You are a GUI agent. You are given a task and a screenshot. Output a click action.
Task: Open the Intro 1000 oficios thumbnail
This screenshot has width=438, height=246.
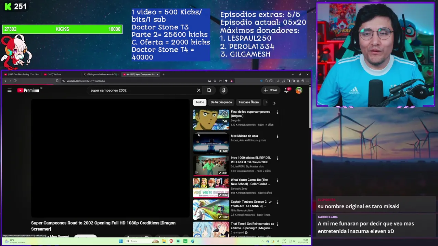211,165
